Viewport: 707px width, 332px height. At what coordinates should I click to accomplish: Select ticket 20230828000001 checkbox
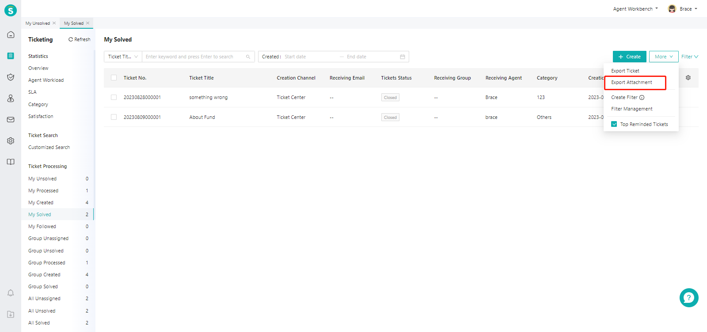[114, 97]
